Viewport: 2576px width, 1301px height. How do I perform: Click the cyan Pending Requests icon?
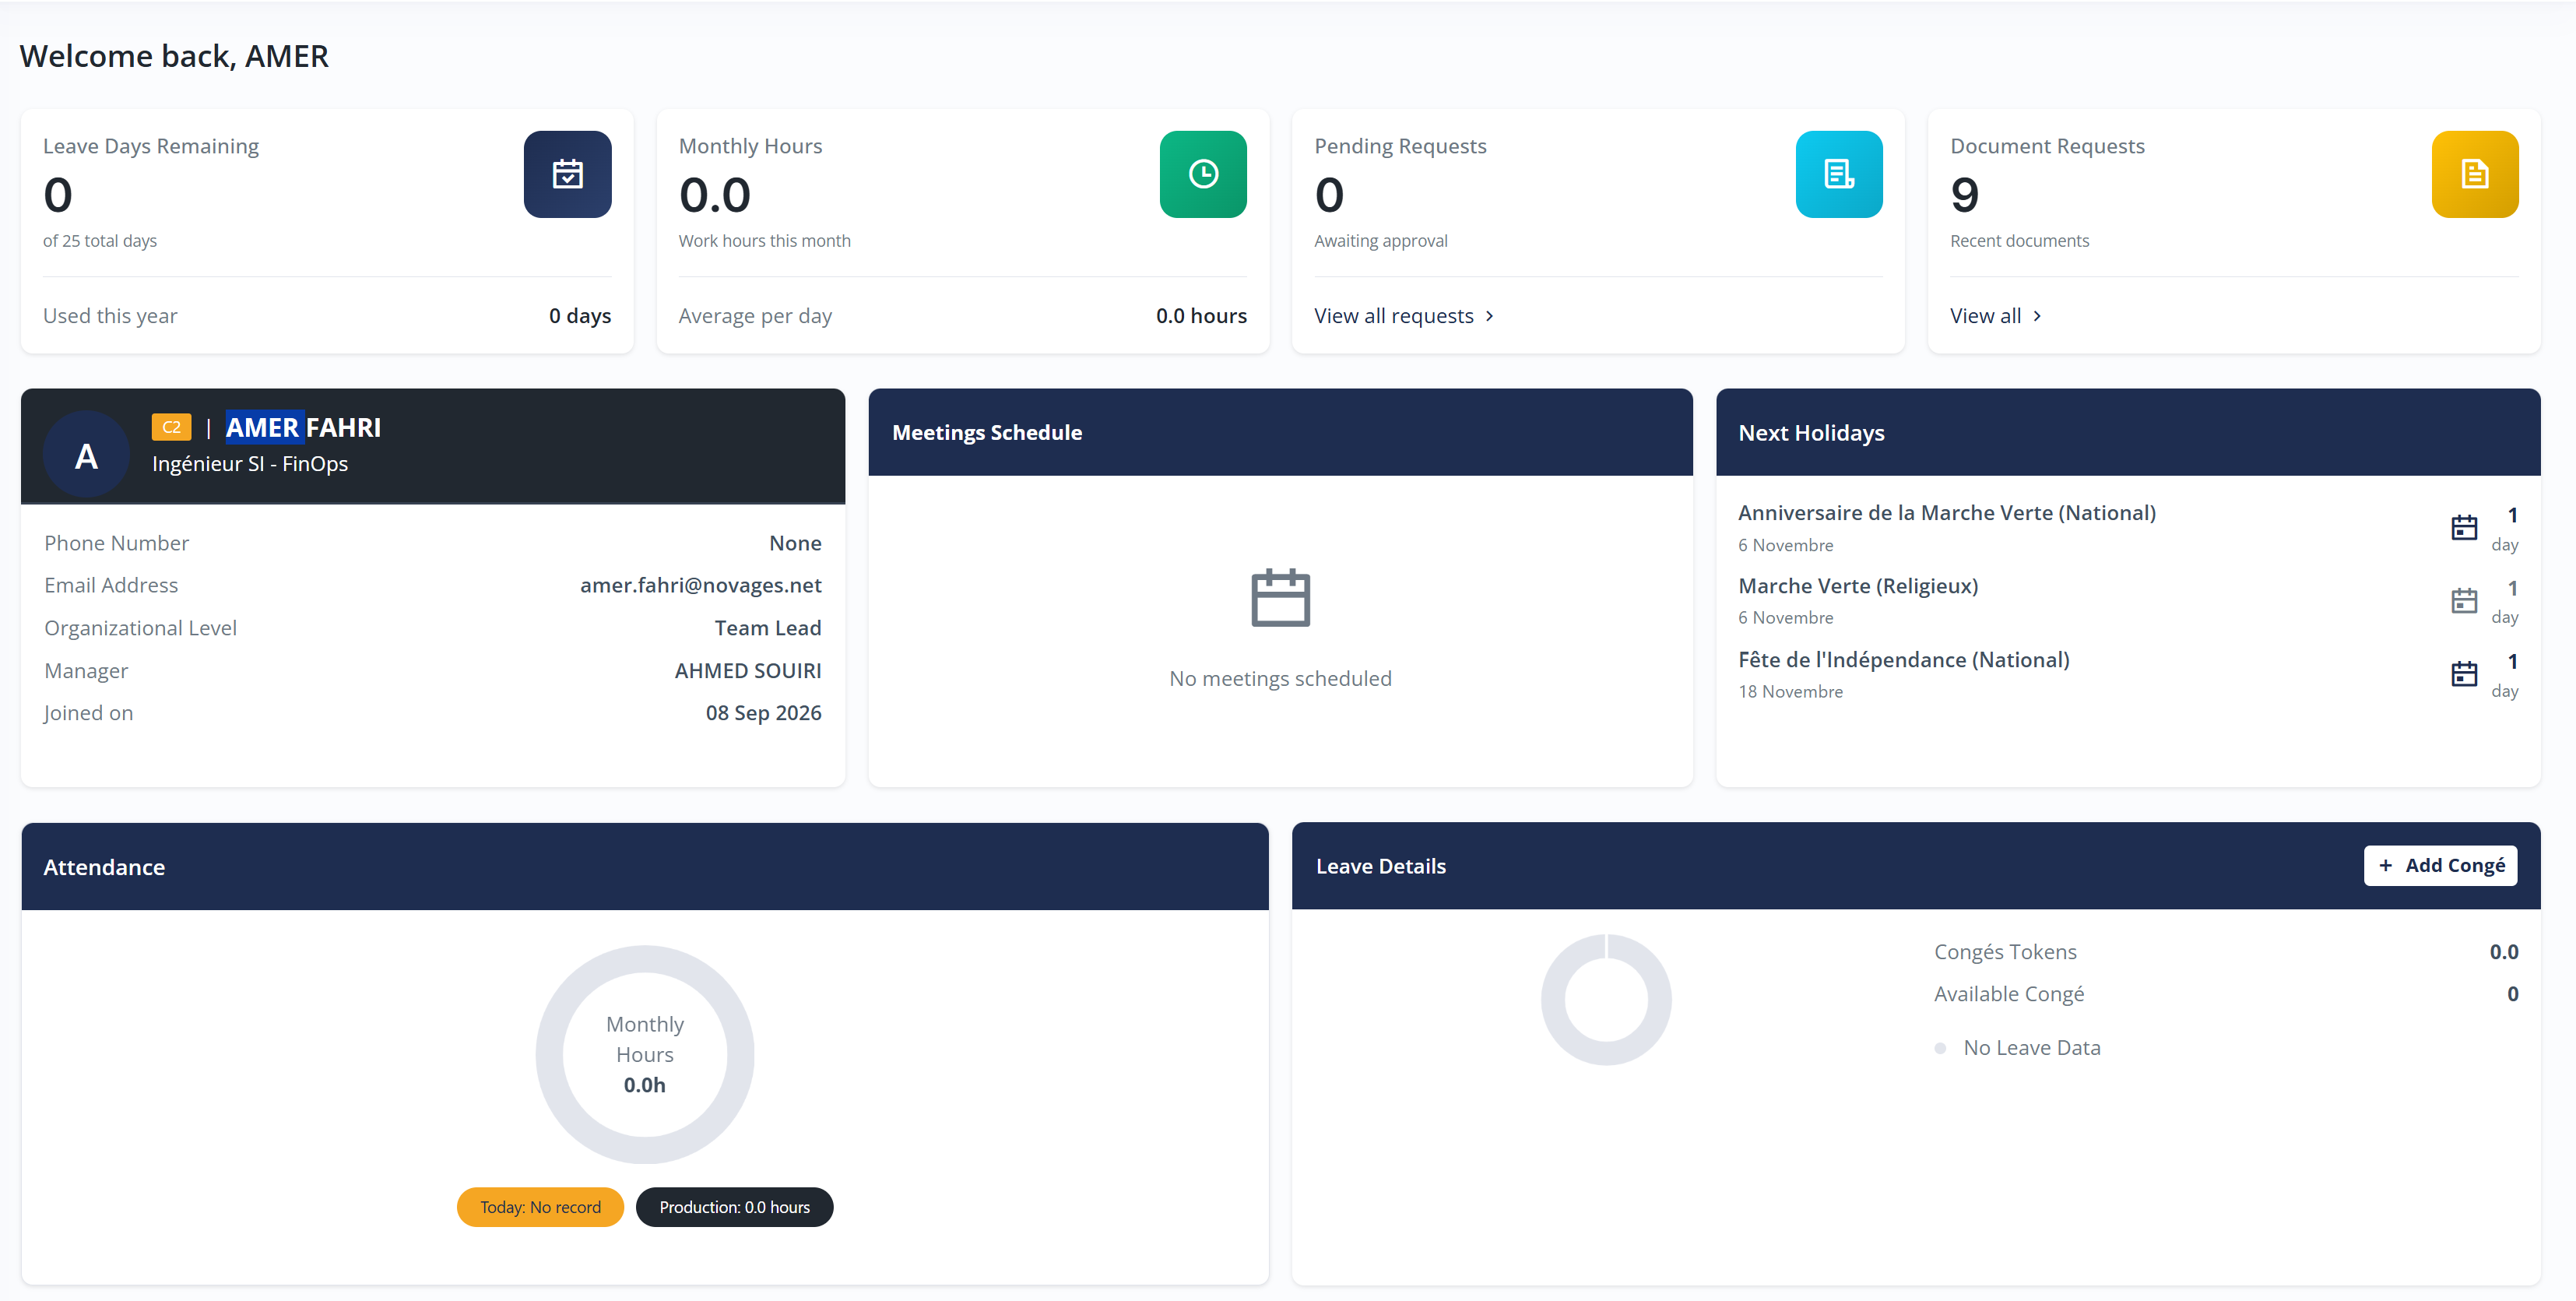(x=1839, y=174)
